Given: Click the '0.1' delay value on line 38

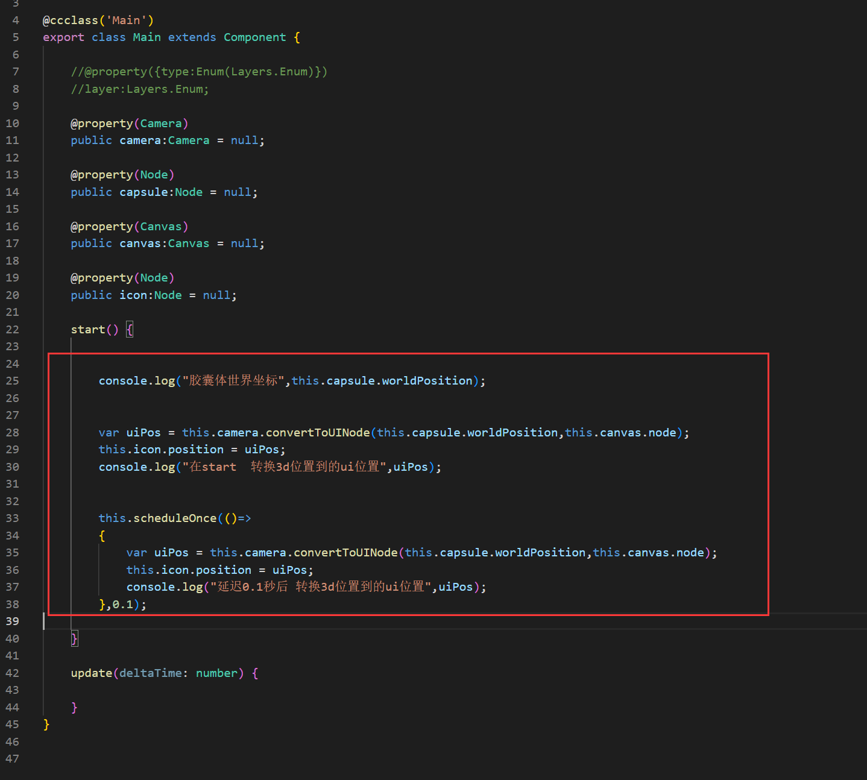Looking at the screenshot, I should pyautogui.click(x=123, y=605).
